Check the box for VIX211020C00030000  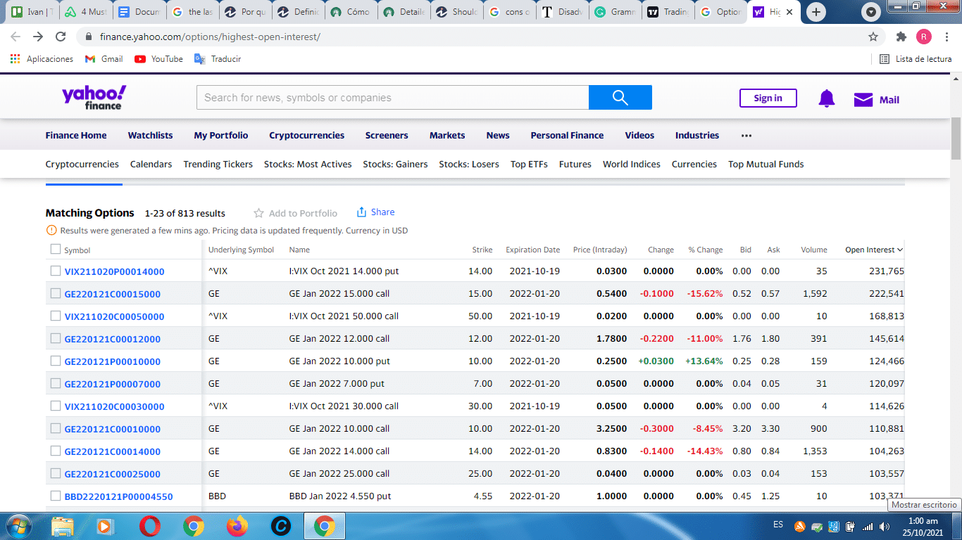(x=56, y=406)
